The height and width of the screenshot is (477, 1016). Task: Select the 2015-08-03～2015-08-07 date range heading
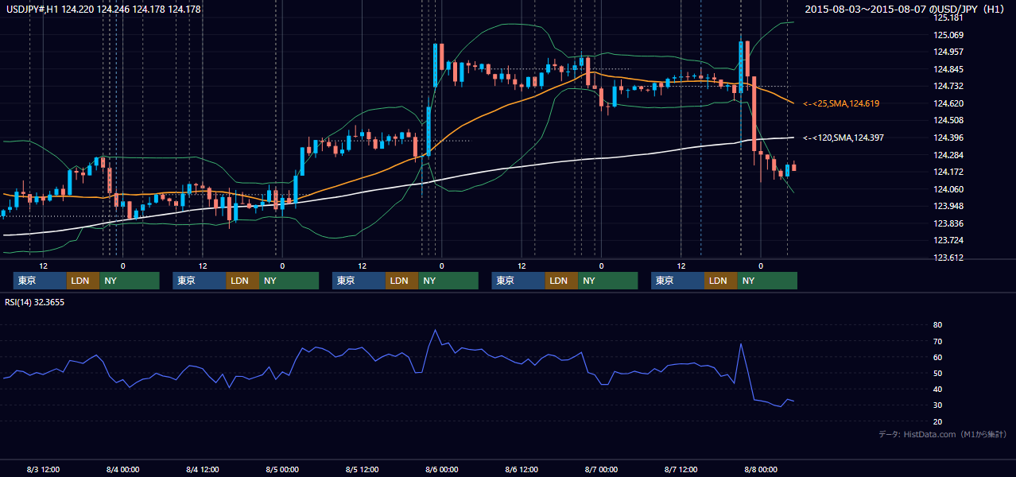tap(906, 9)
